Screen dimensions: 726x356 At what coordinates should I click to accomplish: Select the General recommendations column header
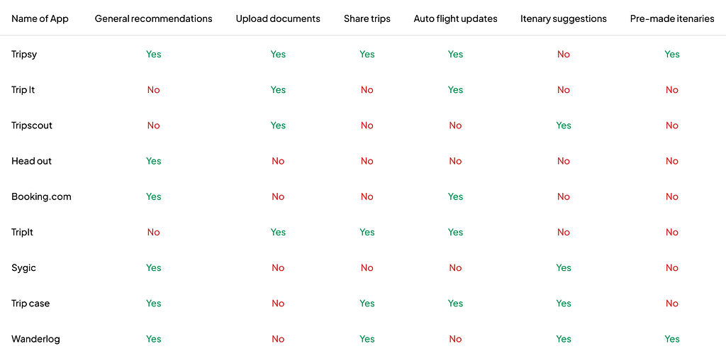pyautogui.click(x=153, y=19)
